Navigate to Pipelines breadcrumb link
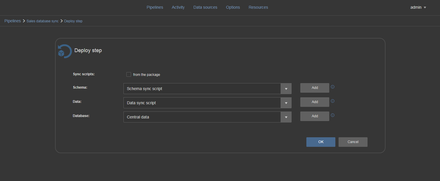This screenshot has width=440, height=181. [x=12, y=21]
